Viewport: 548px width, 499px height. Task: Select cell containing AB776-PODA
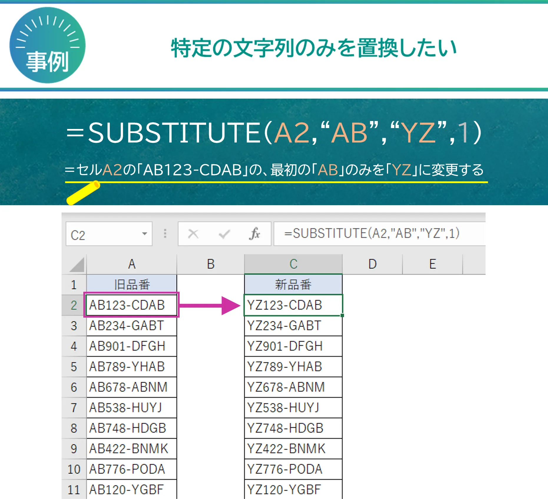(132, 469)
